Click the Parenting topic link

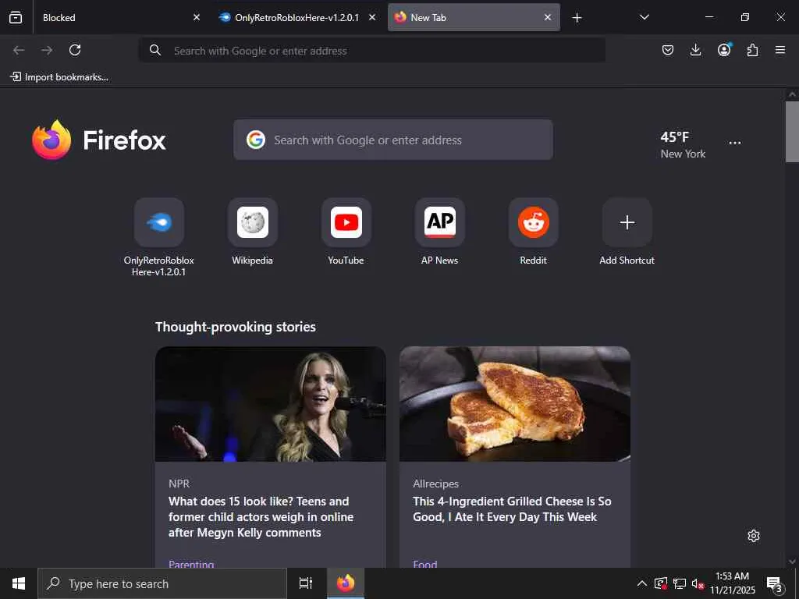[x=191, y=563]
